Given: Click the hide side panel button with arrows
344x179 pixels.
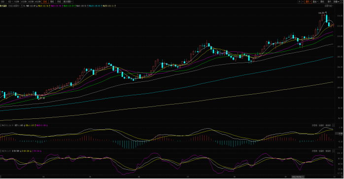Looking at the screenshot, I should [336, 1].
